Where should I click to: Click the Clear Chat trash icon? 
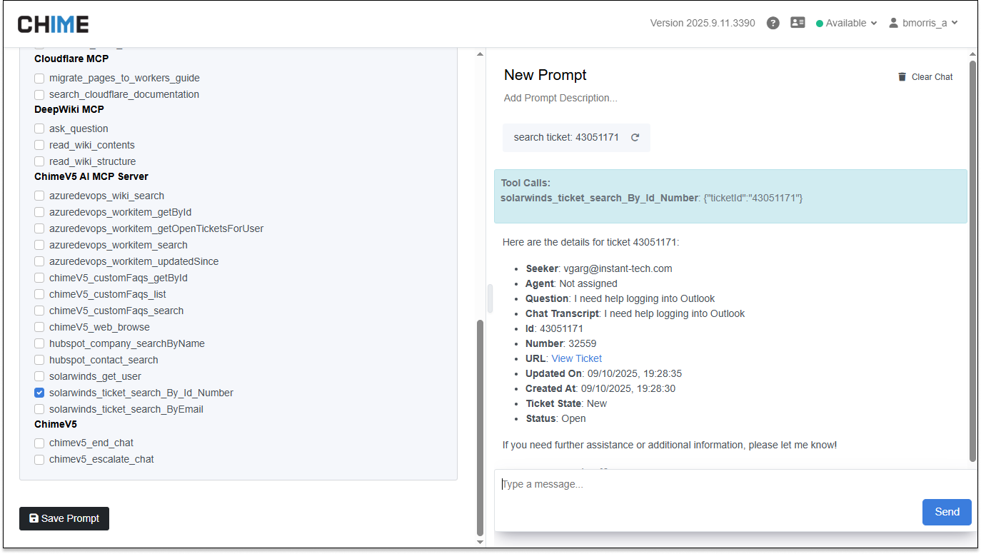(902, 77)
